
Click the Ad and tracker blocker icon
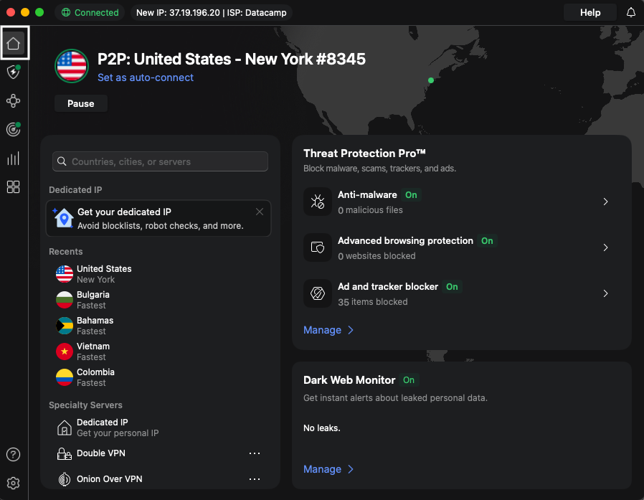(318, 293)
